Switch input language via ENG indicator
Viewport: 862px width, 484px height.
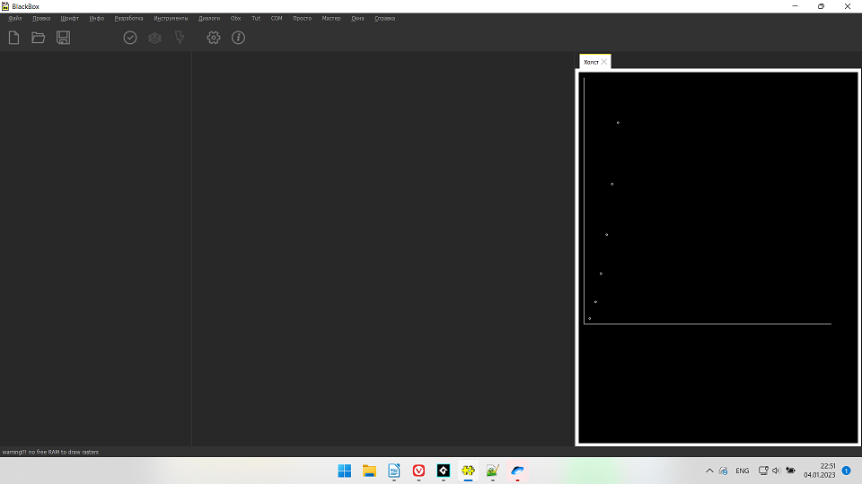click(743, 471)
